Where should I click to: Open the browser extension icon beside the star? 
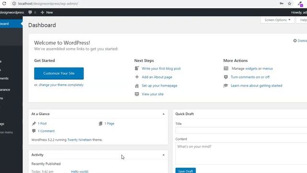[x=300, y=4]
